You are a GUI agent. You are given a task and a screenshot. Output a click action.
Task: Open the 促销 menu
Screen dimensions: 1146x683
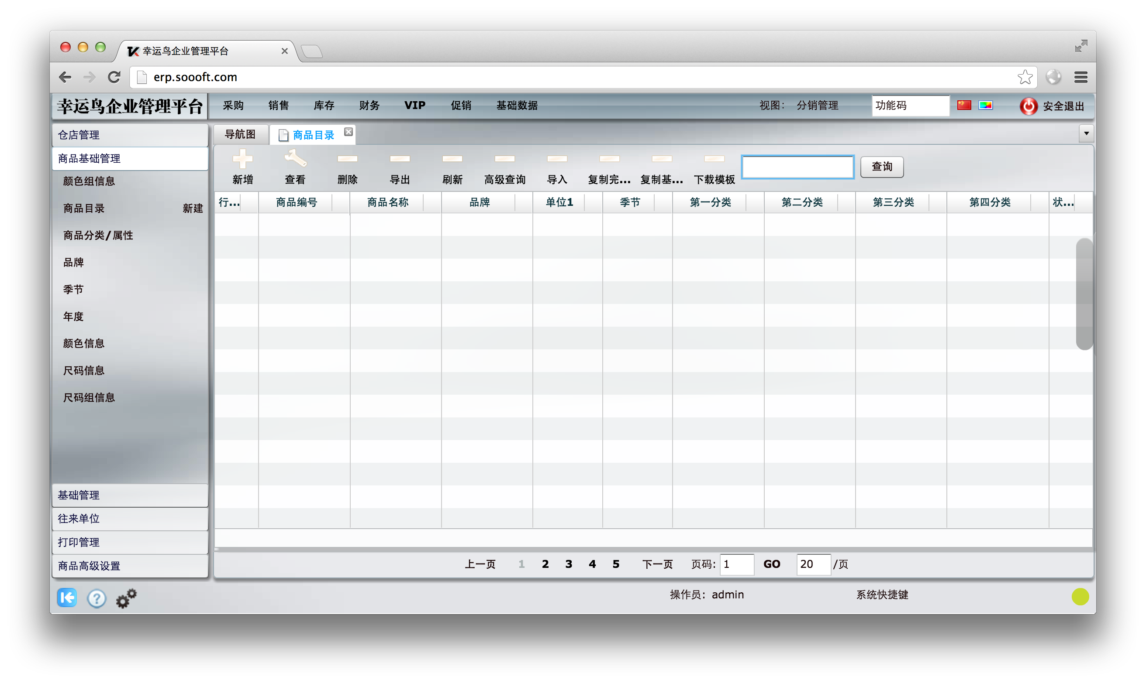(x=461, y=106)
